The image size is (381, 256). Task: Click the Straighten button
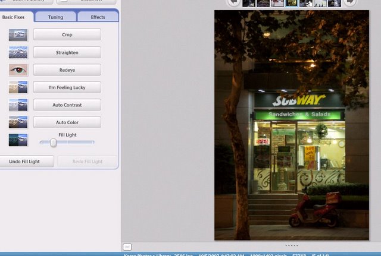tap(67, 52)
